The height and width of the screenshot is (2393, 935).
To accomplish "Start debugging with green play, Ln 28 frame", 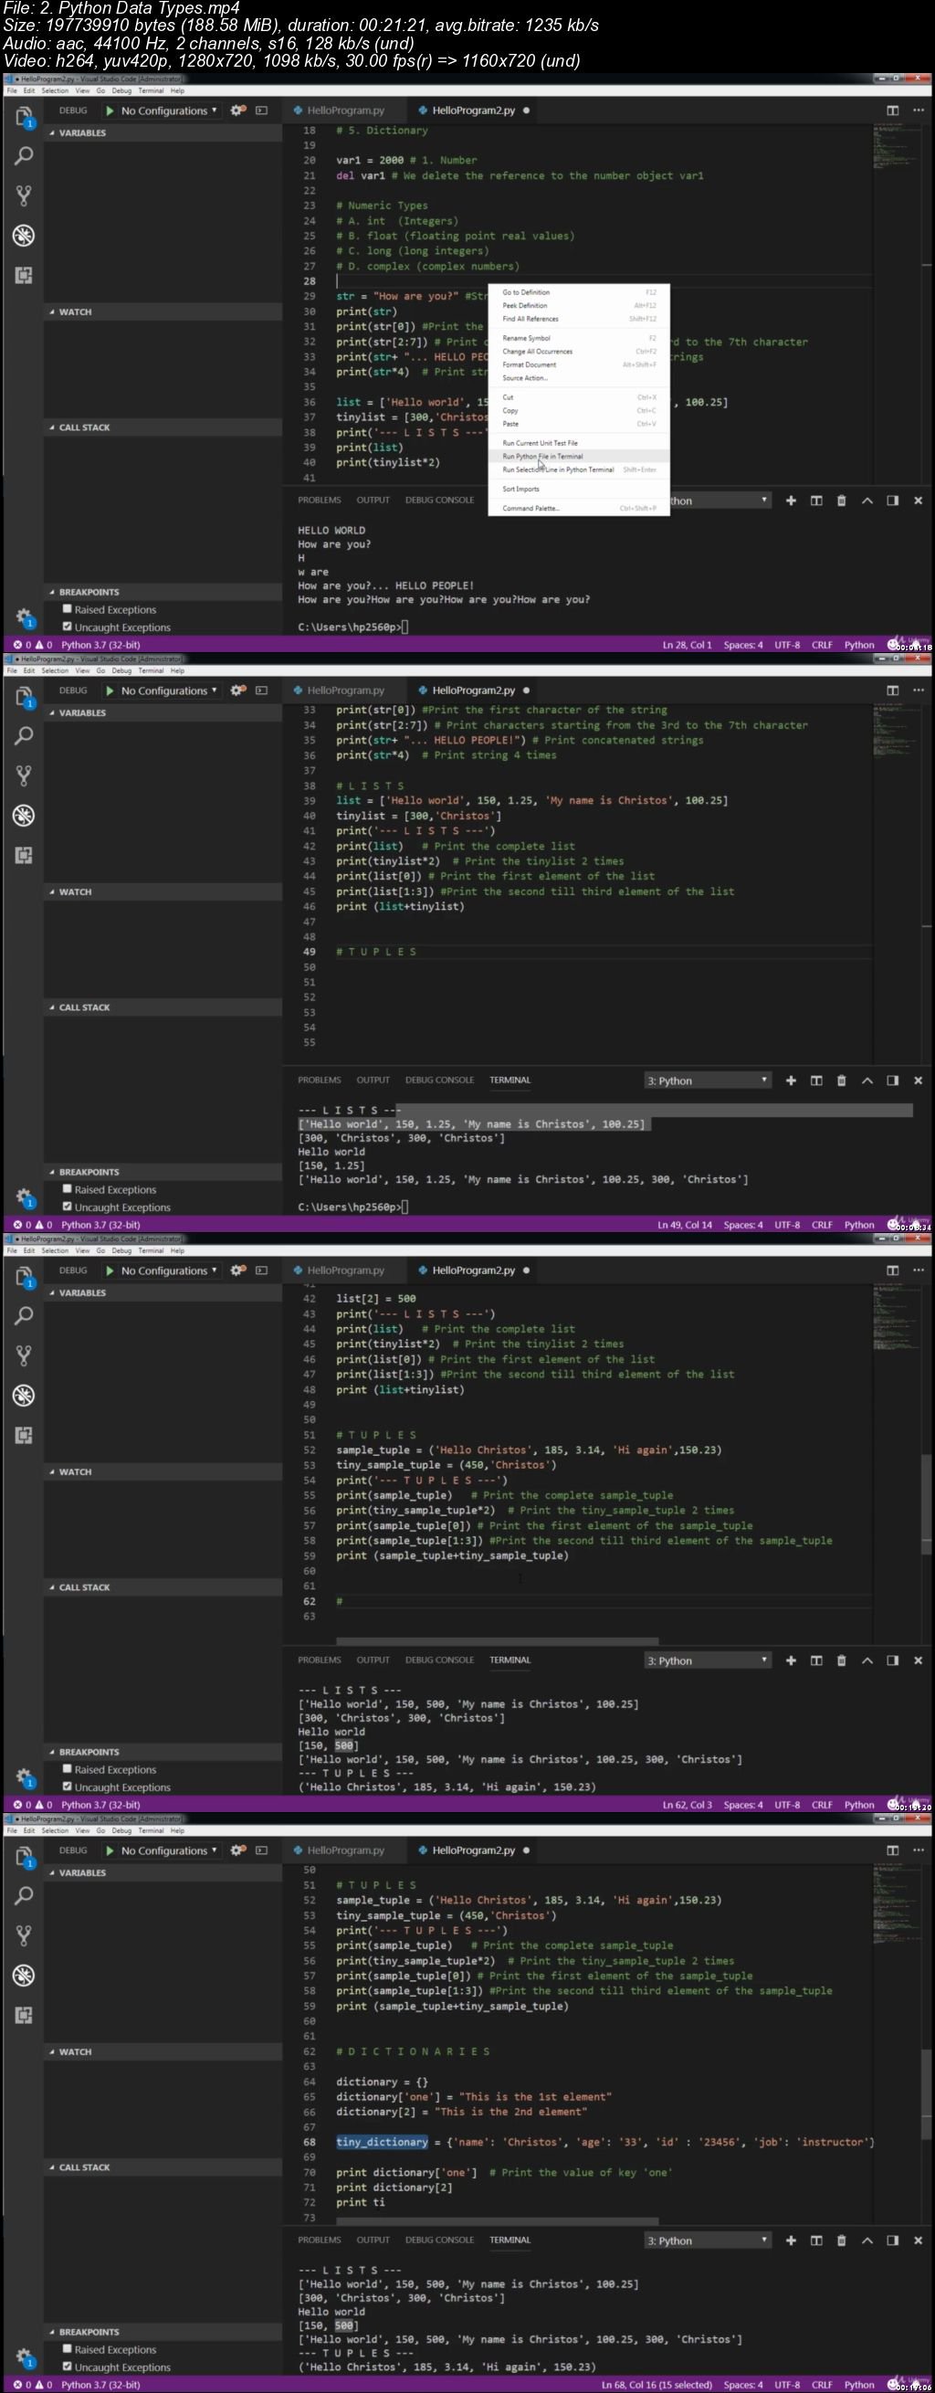I will pos(110,111).
